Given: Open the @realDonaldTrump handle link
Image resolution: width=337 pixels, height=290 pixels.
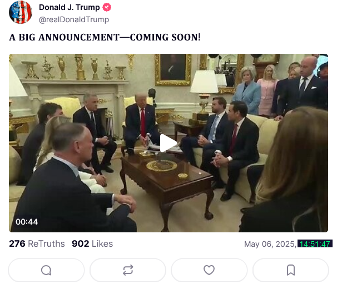Looking at the screenshot, I should (74, 19).
